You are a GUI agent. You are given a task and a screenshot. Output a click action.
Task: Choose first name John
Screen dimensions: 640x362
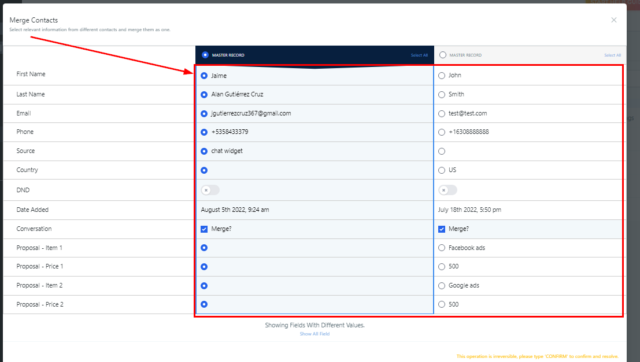point(442,76)
